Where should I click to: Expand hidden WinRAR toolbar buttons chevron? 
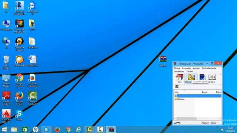point(220,74)
